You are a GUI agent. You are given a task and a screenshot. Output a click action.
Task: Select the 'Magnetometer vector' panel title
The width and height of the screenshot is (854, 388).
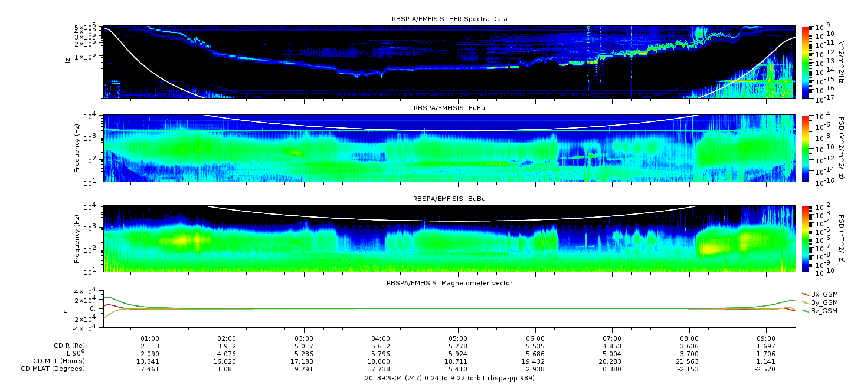pyautogui.click(x=449, y=283)
